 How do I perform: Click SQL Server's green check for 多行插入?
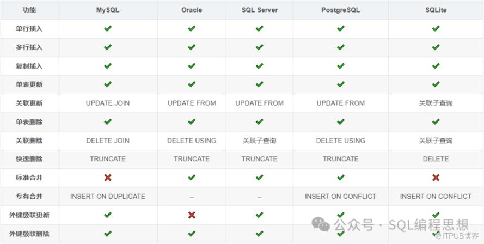point(259,47)
